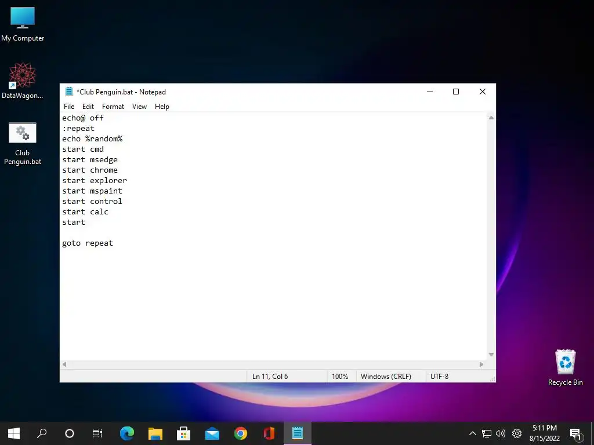
Task: Open the Help menu in Notepad
Action: pos(162,107)
